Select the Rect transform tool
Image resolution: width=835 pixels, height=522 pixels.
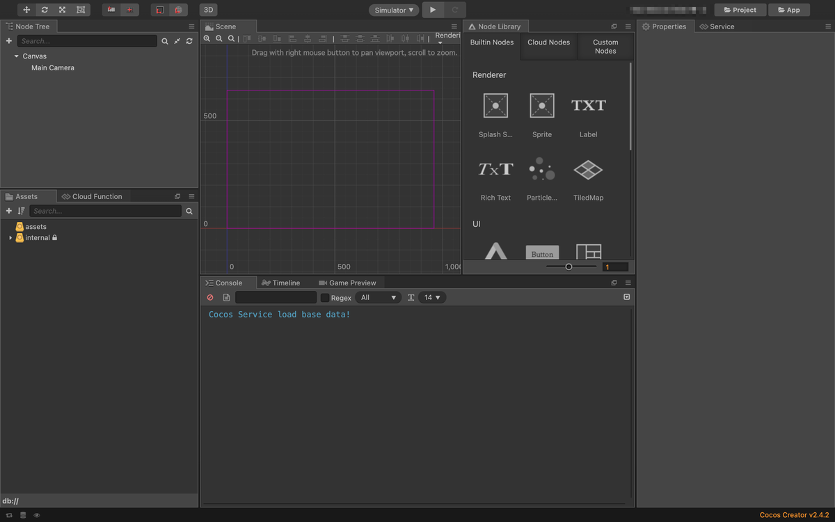click(81, 10)
